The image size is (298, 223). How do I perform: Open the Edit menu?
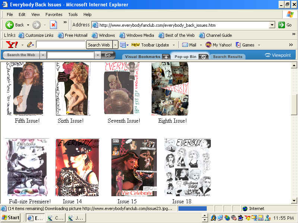[22, 14]
